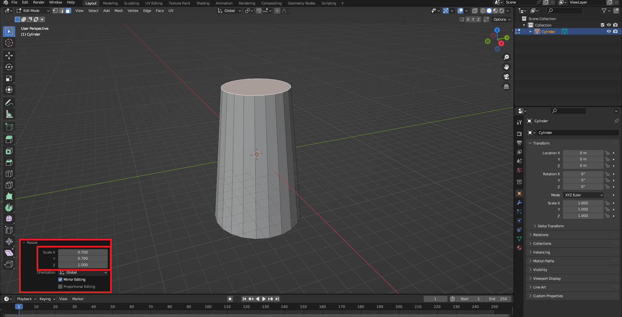Open Modifiers wrench properties tab

(x=519, y=202)
